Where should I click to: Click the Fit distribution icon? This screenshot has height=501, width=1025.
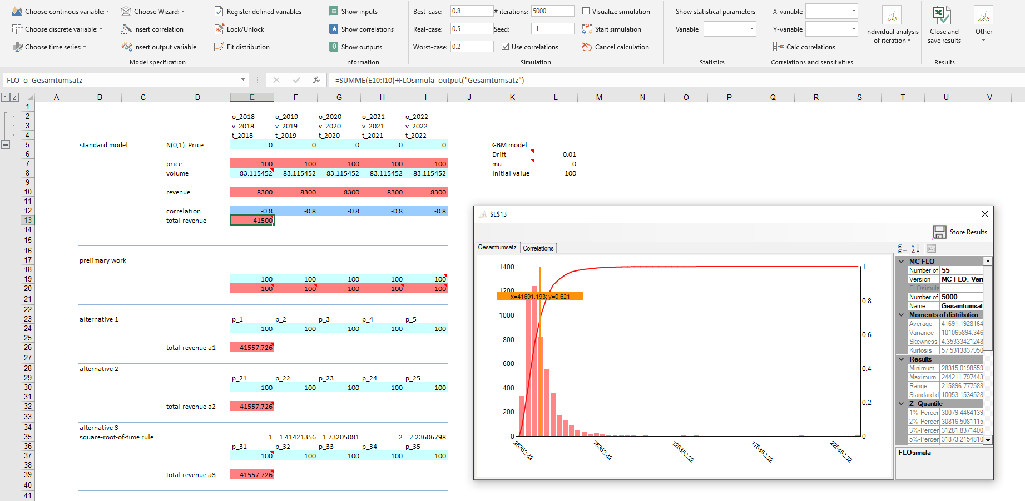(219, 47)
